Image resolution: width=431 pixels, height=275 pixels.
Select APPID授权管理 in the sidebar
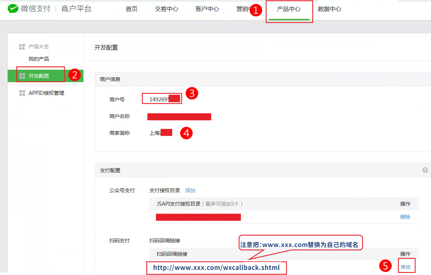point(46,93)
